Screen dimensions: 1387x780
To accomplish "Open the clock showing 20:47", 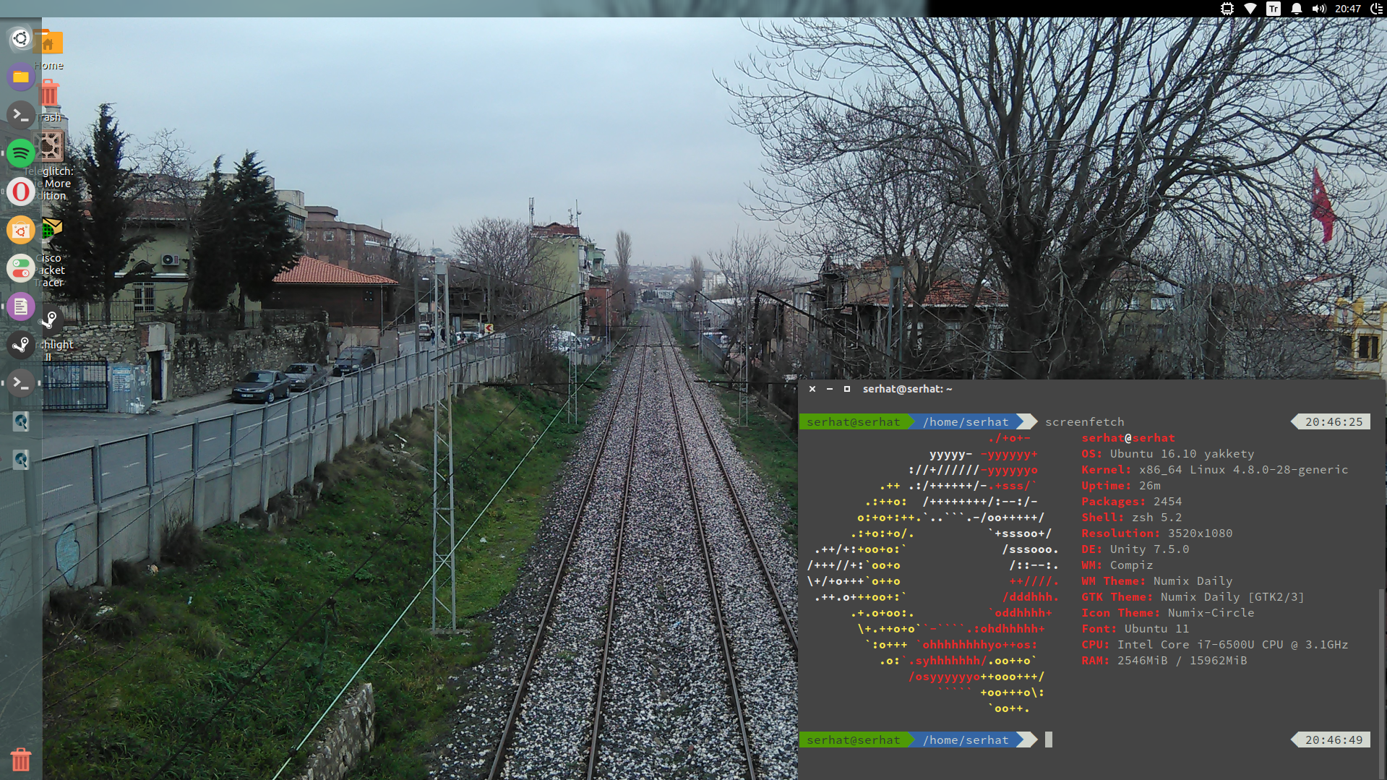I will coord(1348,9).
